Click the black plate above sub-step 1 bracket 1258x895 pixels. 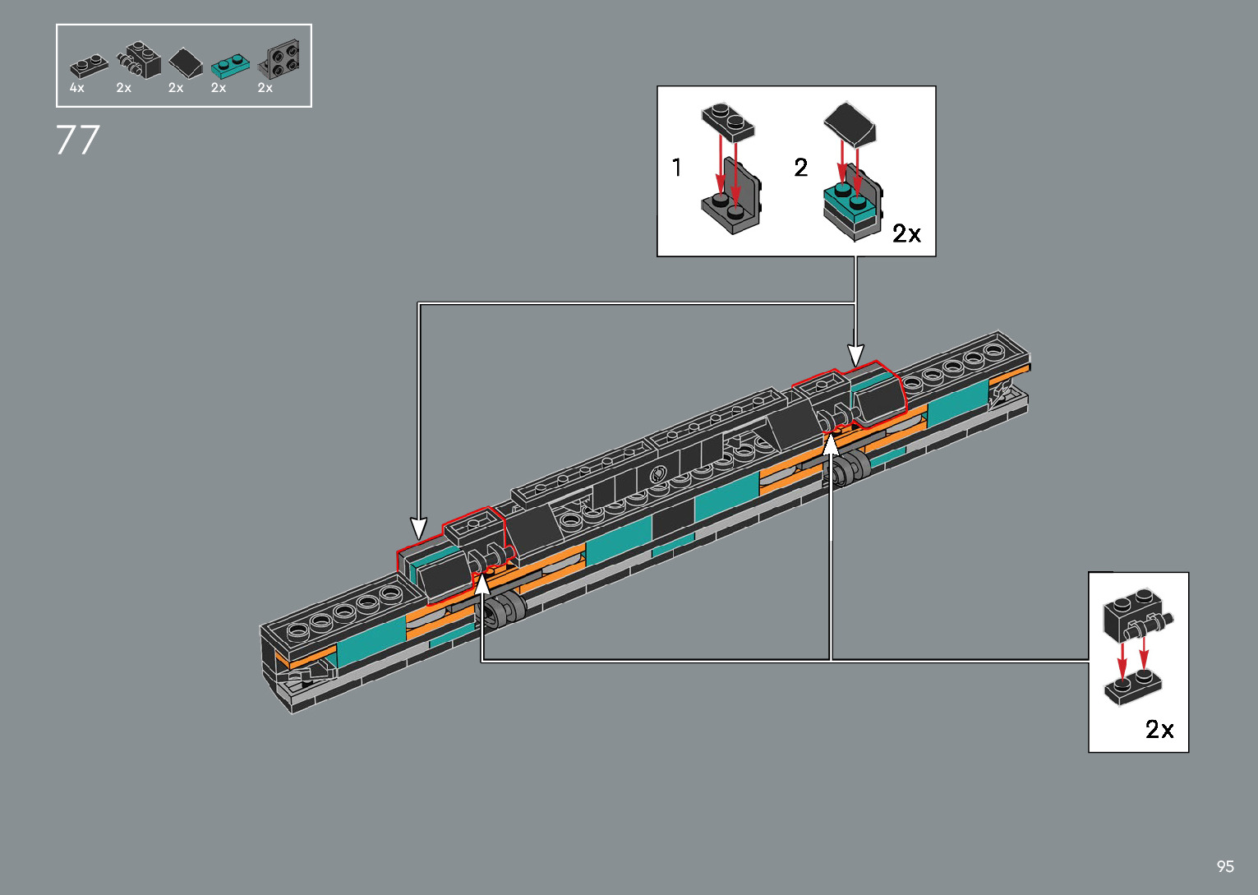pos(727,120)
